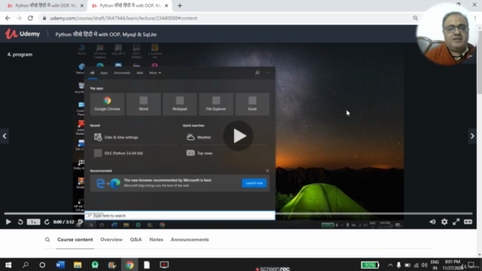Screen dimensions: 482x271
Task: Open the Python course title link
Action: (x=106, y=35)
